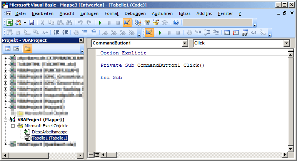Image resolution: width=297 pixels, height=161 pixels.
Task: Click the Redo arrow icon
Action: (x=89, y=23)
